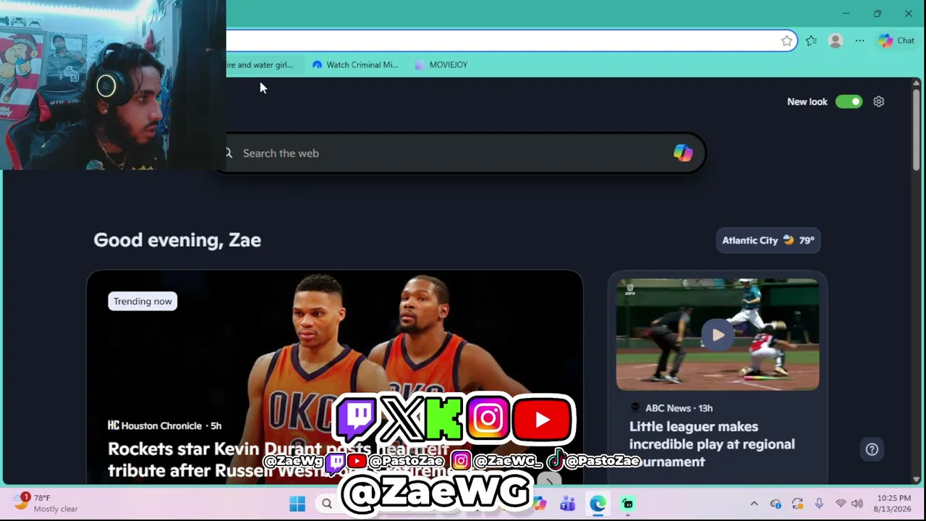Open the Copilot taskbar icon
This screenshot has height=521, width=926.
click(x=540, y=504)
